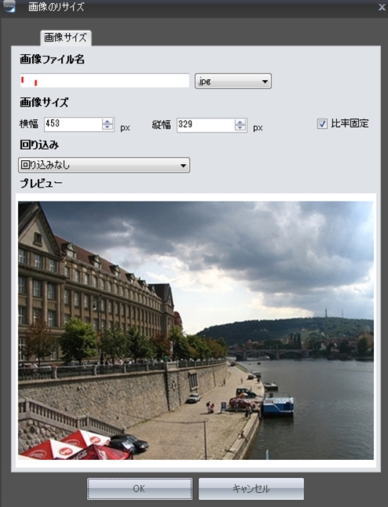Focus the 画像ファイル名 text field
Viewport: 388px width, 507px height.
pyautogui.click(x=105, y=81)
